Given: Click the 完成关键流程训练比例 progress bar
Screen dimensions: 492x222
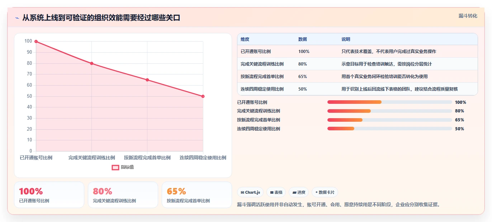Looking at the screenshot, I should (x=390, y=111).
